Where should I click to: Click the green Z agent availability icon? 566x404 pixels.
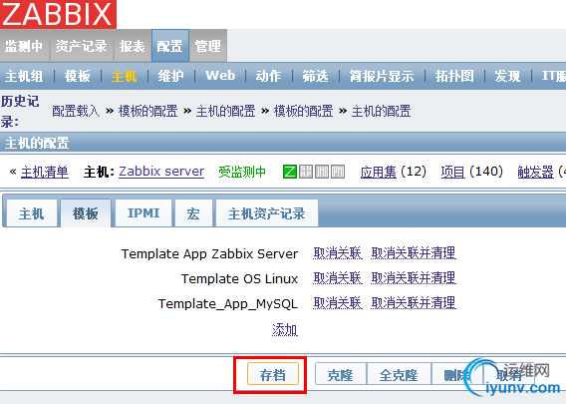[x=290, y=172]
